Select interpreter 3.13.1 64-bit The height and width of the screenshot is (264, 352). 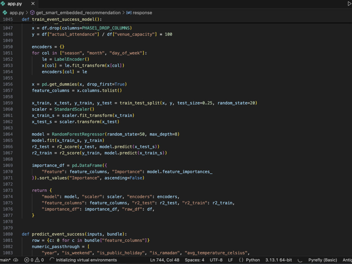(x=278, y=260)
